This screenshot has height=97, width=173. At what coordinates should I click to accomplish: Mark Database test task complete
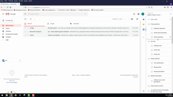(152, 46)
